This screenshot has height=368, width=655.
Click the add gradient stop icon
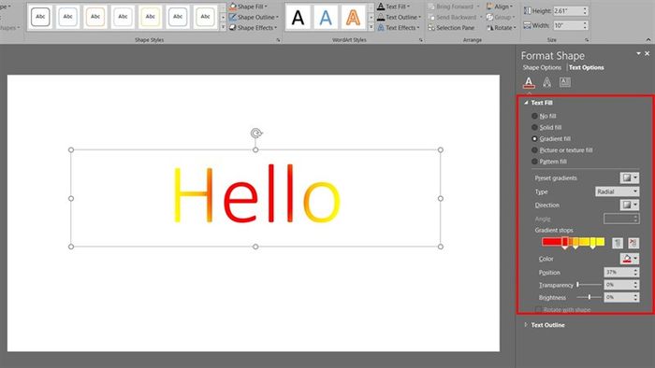(618, 243)
